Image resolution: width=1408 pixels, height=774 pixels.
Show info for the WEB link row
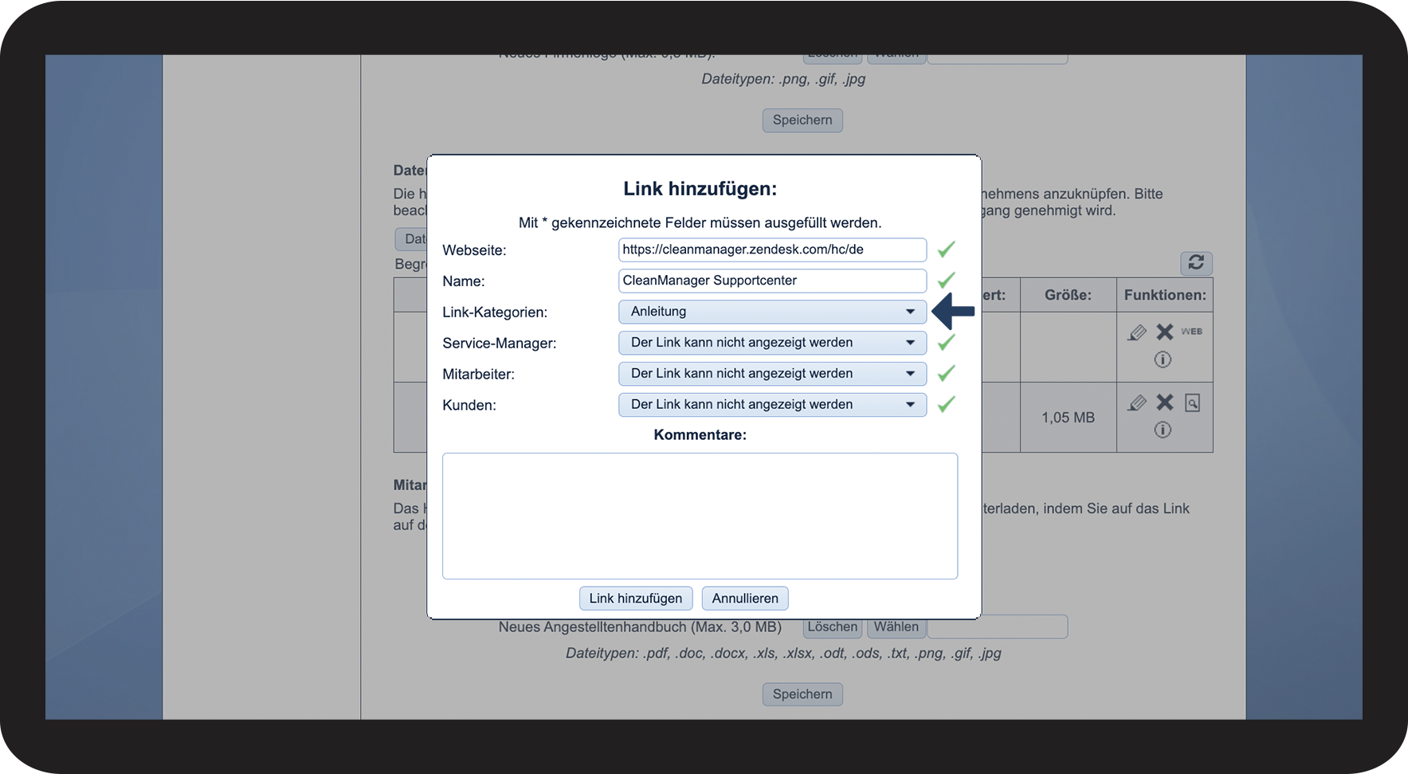click(1163, 359)
